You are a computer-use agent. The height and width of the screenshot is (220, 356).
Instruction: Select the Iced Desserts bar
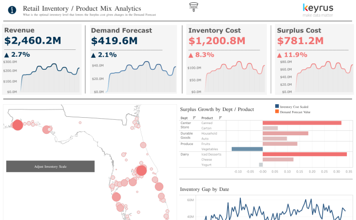point(305,154)
